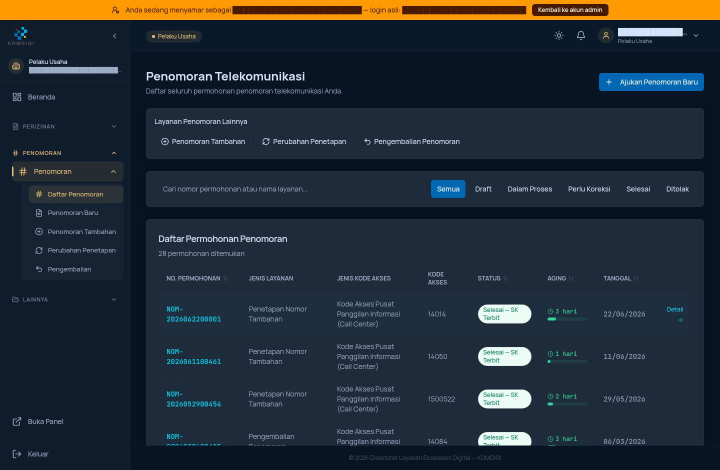This screenshot has height=470, width=720.
Task: Collapse the Penomoran submenu
Action: click(113, 171)
